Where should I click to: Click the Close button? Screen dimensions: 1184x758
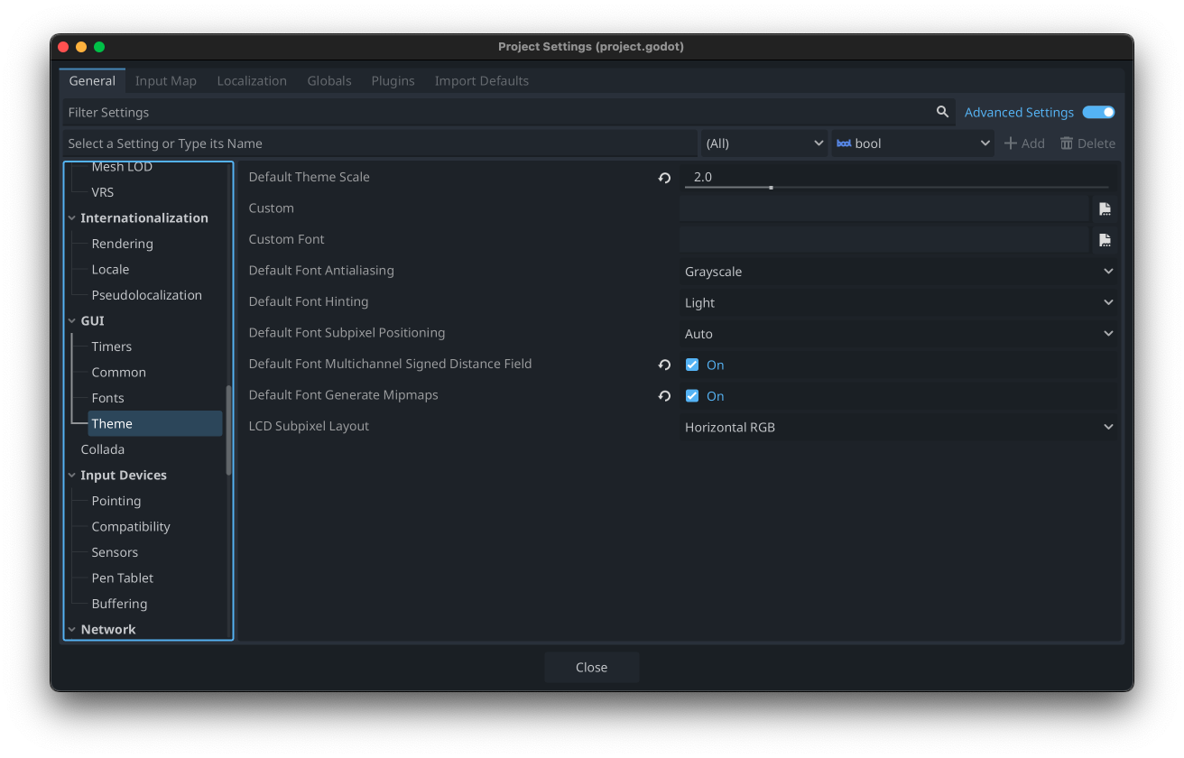592,668
